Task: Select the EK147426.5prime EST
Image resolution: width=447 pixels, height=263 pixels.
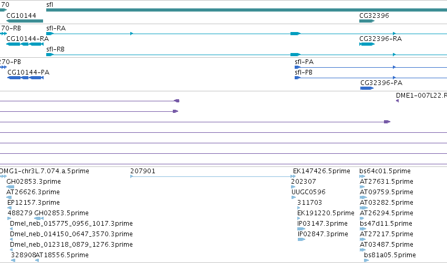Action: (295, 176)
